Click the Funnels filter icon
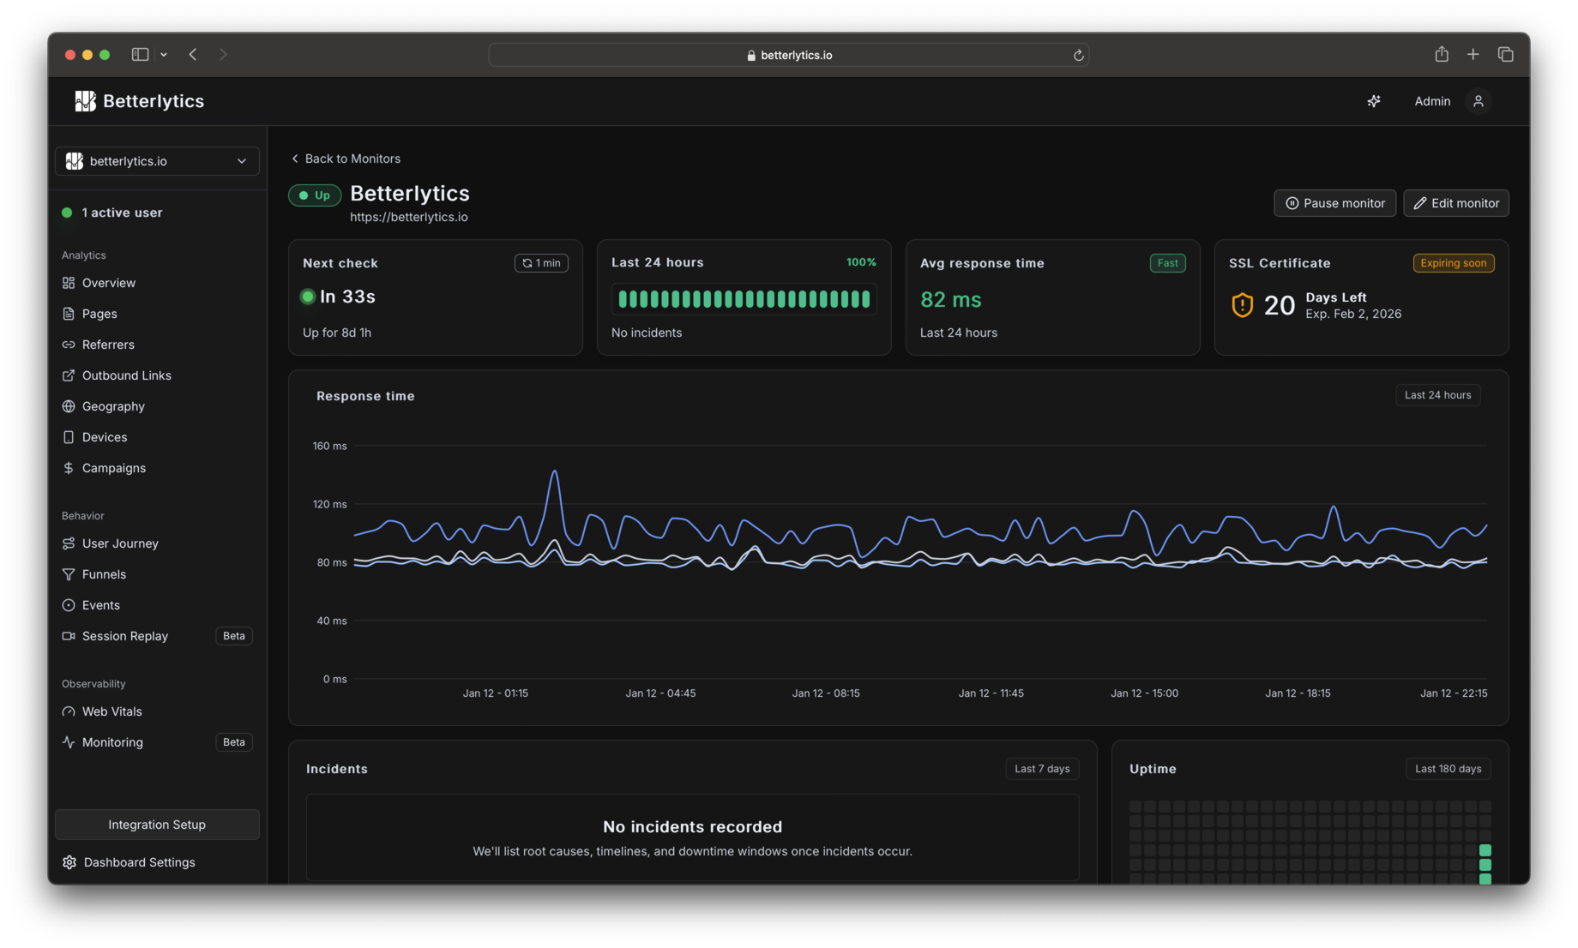Viewport: 1578px width, 948px height. (69, 574)
